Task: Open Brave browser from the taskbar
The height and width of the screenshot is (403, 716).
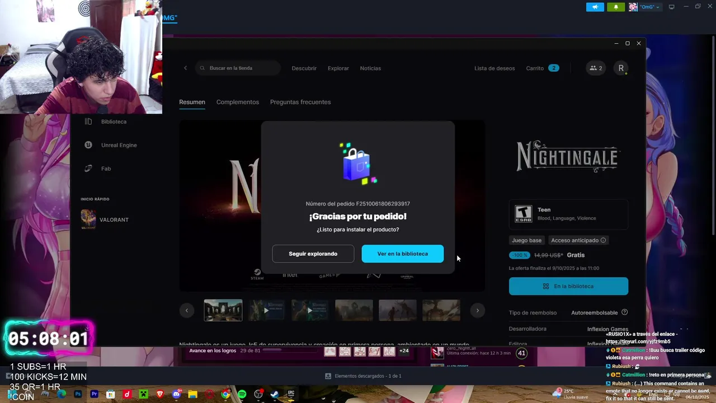Action: point(160,394)
